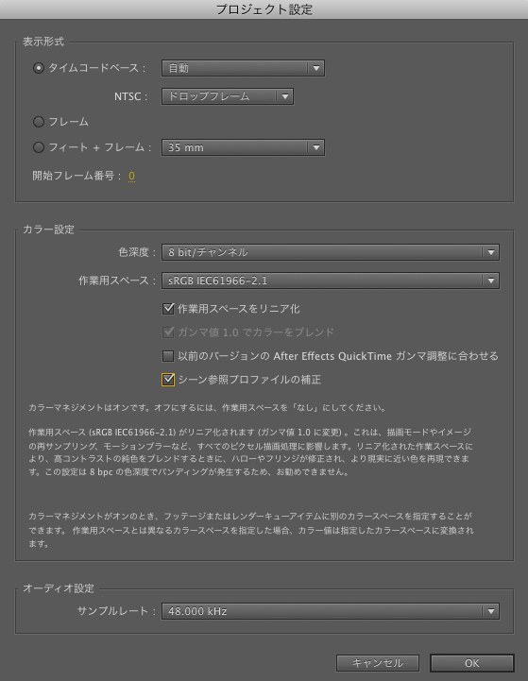Click the arrow icon of 色深度 dropdown
The image size is (528, 681).
pos(490,252)
